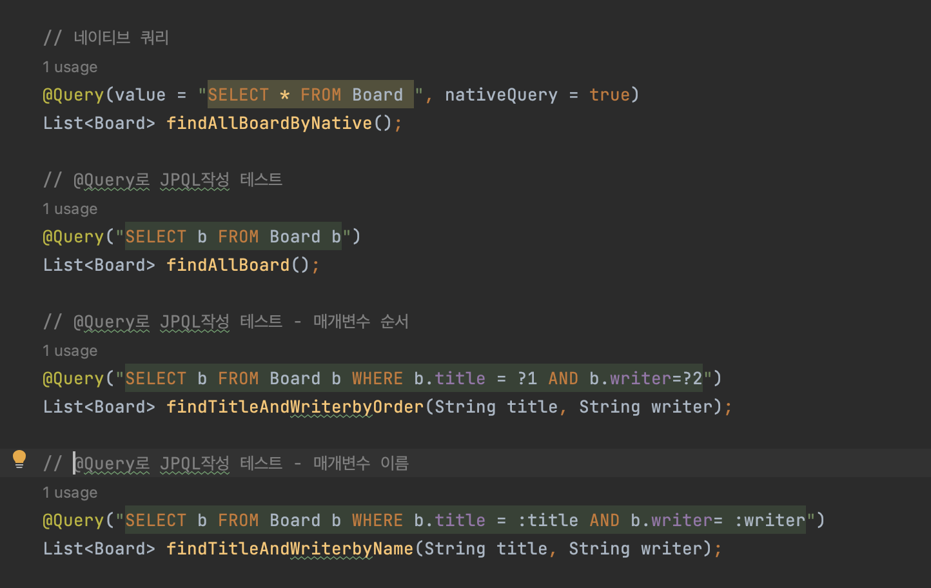
Task: Click the '?2' positional parameter
Action: click(692, 378)
